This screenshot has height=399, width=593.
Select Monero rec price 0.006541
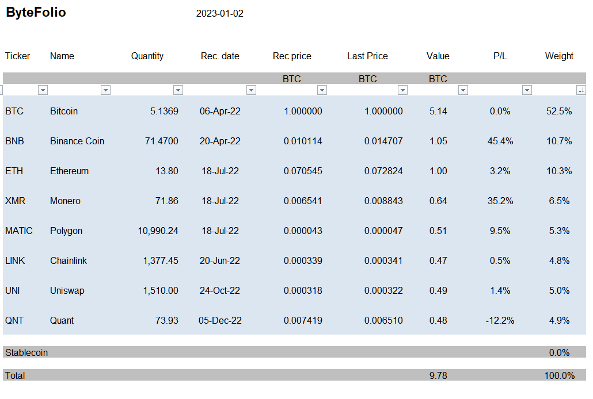point(303,201)
